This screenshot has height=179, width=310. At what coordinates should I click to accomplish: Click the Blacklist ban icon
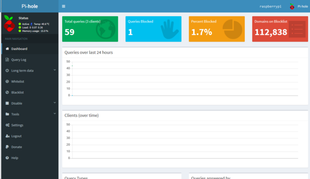coord(8,92)
